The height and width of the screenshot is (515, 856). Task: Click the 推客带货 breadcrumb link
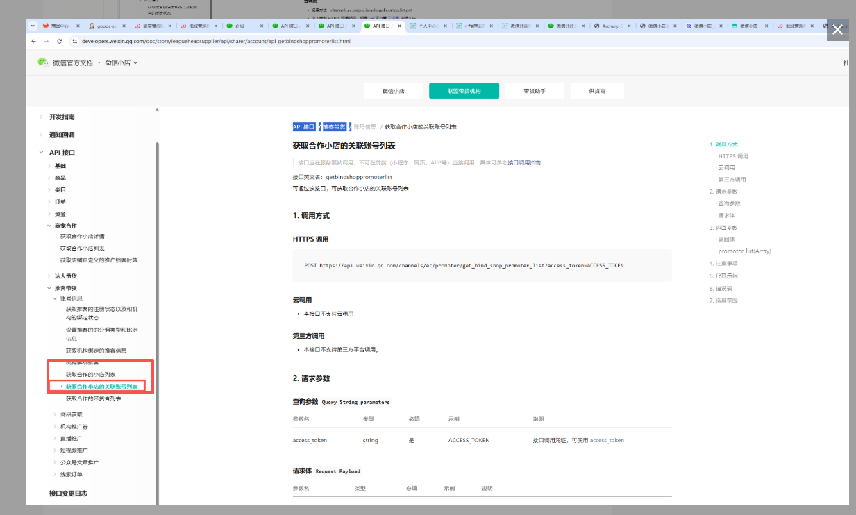coord(334,127)
